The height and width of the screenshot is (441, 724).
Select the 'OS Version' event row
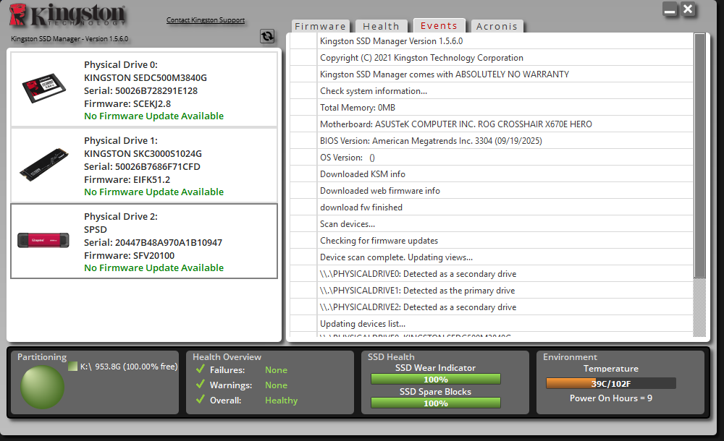click(492, 158)
